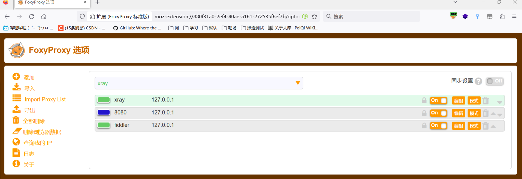The image size is (522, 179).
Task: Delete the fiddler proxy with trash icon
Action: click(486, 126)
